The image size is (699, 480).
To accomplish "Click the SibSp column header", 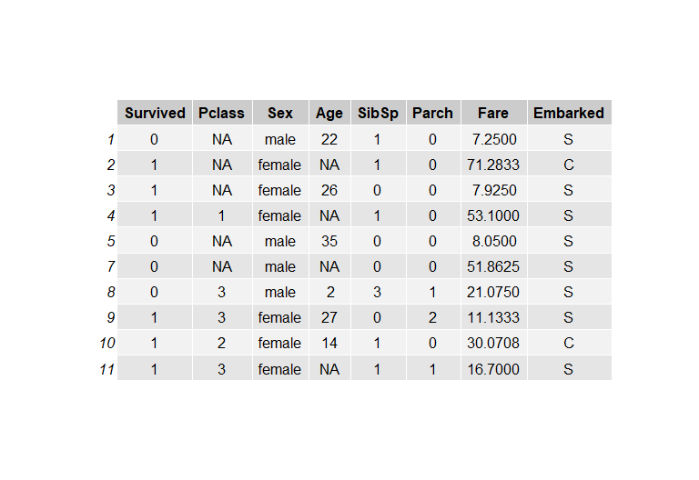I will click(378, 113).
